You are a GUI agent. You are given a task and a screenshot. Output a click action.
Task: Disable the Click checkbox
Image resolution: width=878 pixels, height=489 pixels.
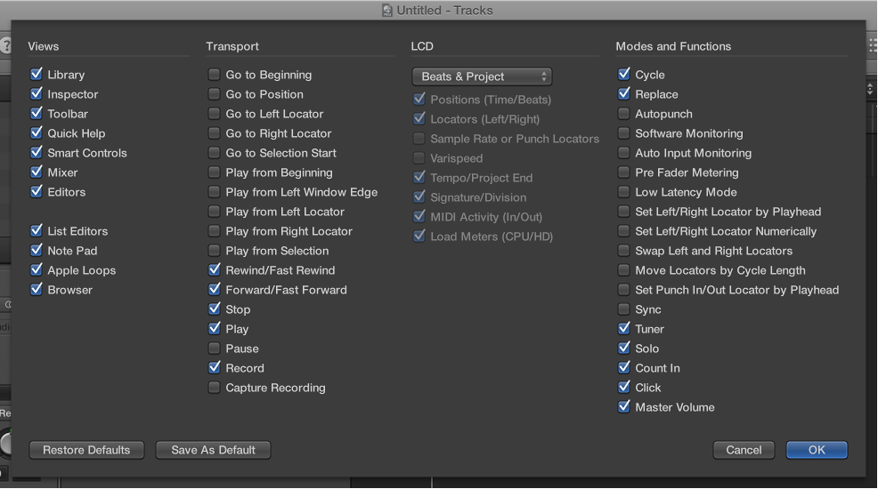(624, 388)
